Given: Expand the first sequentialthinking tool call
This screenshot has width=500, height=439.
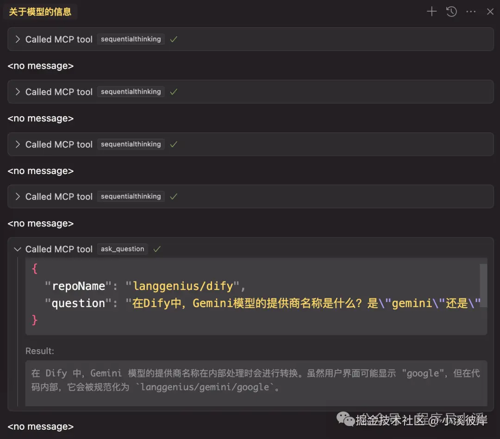Looking at the screenshot, I should click(x=18, y=39).
